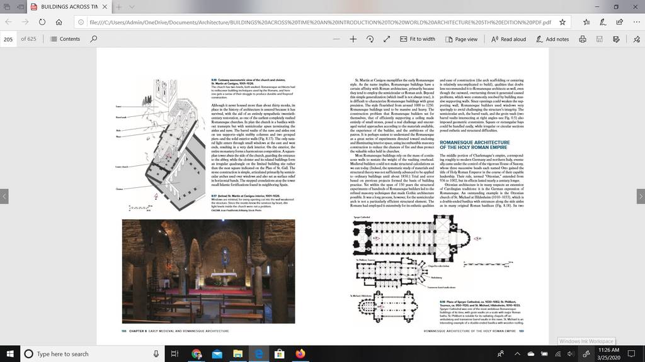Close the BUILDINGS ACROSS TIME tab
Viewport: 645px width, 362px height.
105,7
